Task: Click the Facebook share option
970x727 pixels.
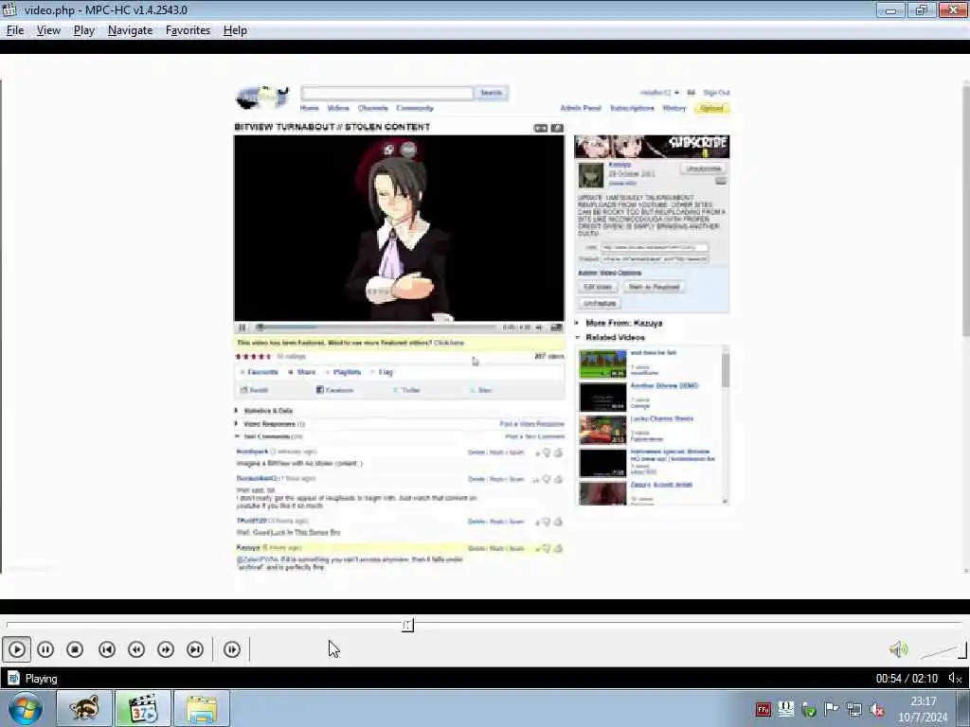Action: (334, 390)
